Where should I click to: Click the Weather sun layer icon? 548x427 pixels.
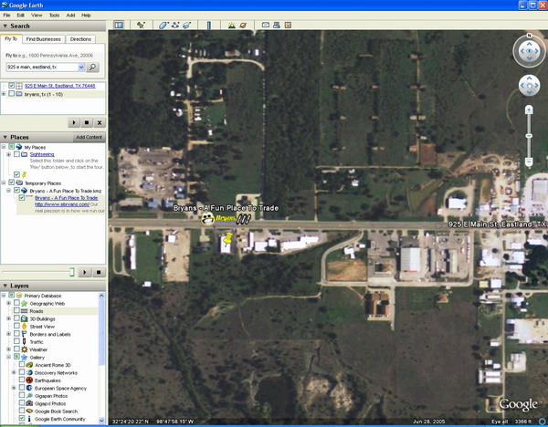(x=24, y=349)
